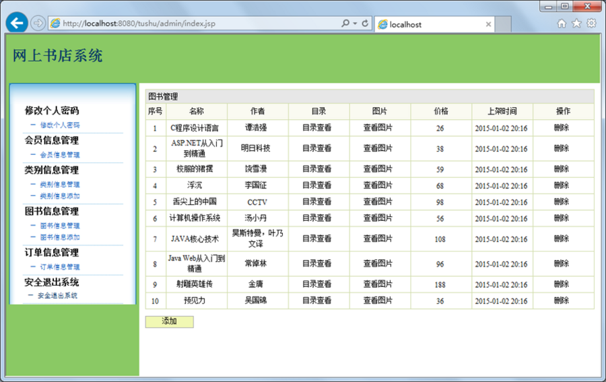The image size is (606, 382).
Task: Open 订单信息管理 sidebar link
Action: coord(60,267)
